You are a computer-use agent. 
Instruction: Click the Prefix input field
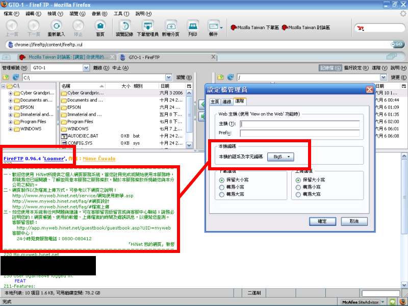coord(300,133)
